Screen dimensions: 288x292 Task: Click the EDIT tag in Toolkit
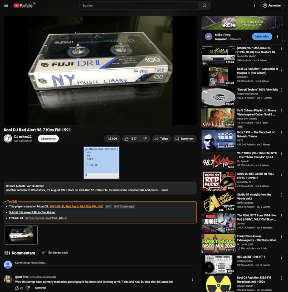pyautogui.click(x=108, y=207)
